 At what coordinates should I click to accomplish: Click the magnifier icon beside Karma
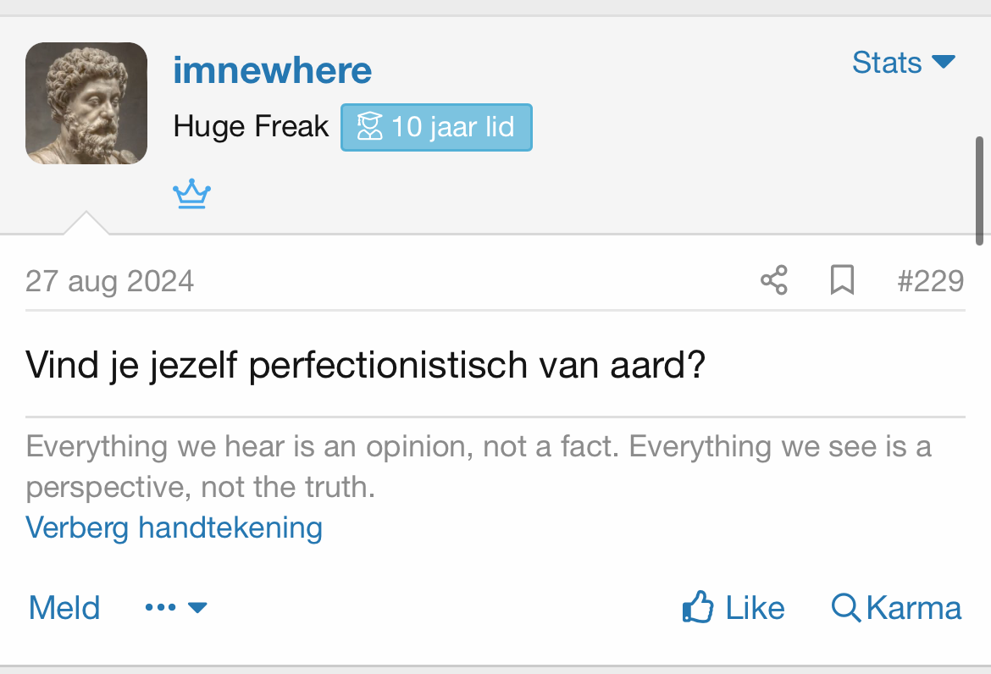[845, 608]
